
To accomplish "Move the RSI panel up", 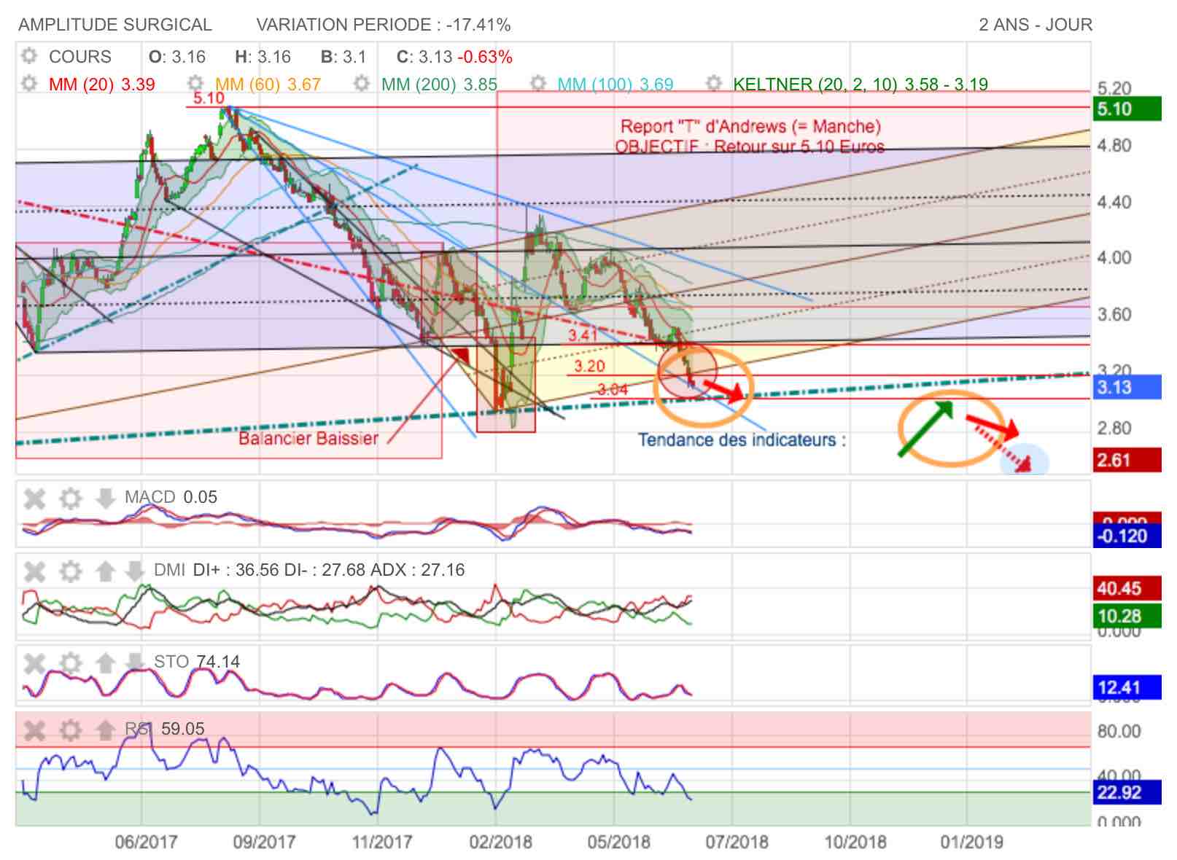I will point(105,730).
